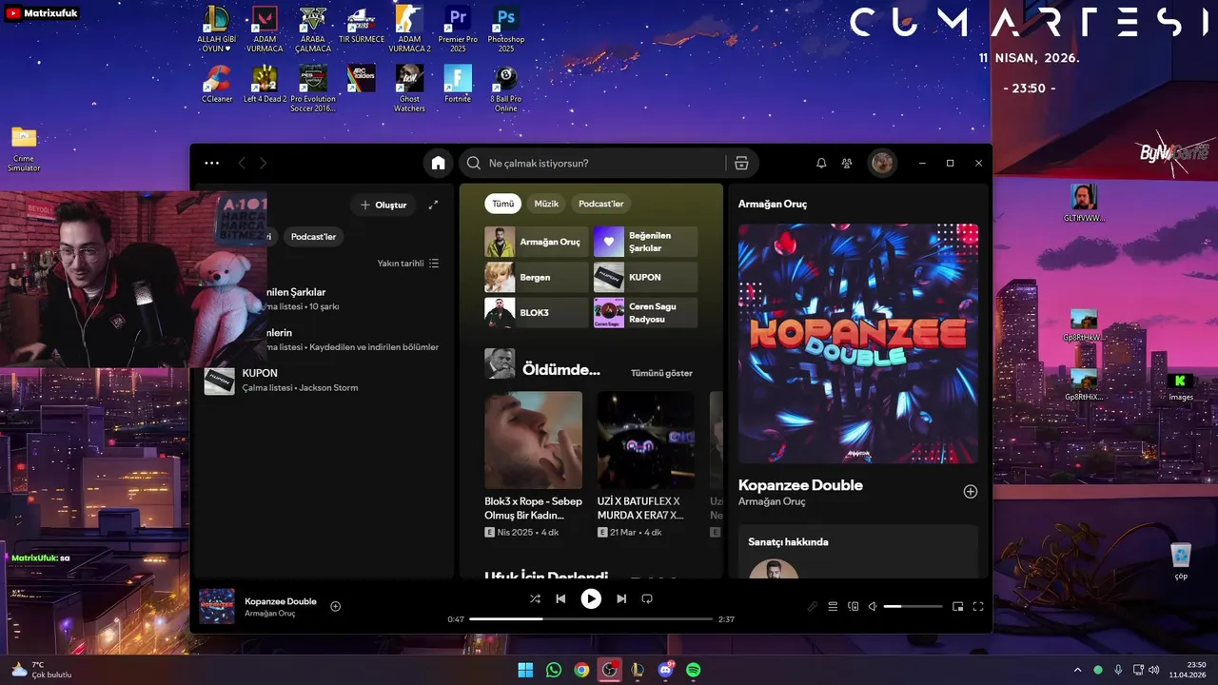1218x685 pixels.
Task: Click the 'Armağan Oruç' link under the panel title
Action: (x=772, y=501)
